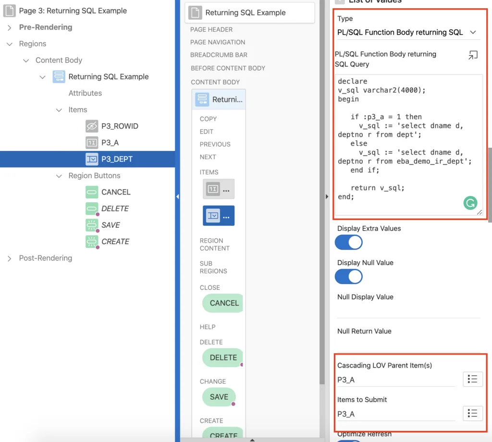Click the up arrow below the layout pane
492x442 pixels.
click(252, 440)
